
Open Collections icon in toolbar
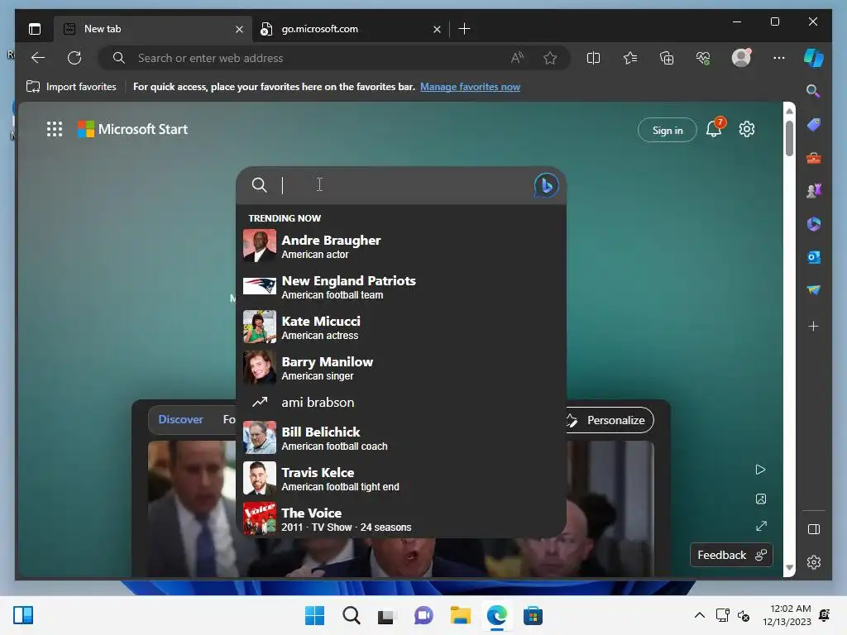click(667, 58)
